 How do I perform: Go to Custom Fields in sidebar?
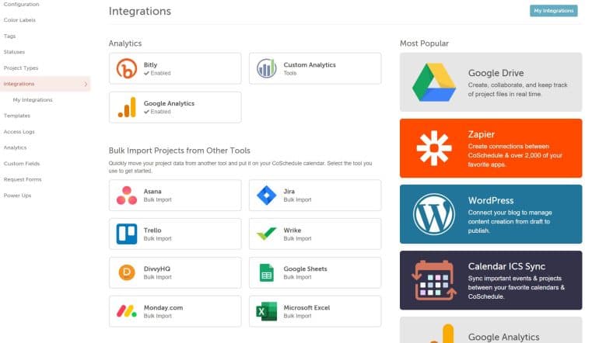point(20,164)
